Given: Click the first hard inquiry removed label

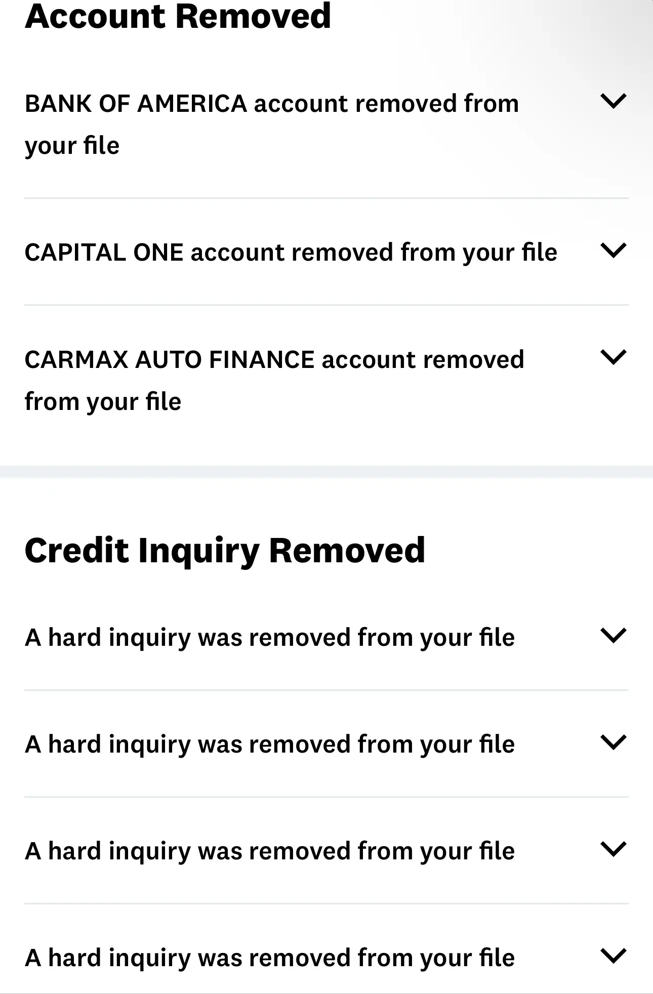Looking at the screenshot, I should 269,637.
